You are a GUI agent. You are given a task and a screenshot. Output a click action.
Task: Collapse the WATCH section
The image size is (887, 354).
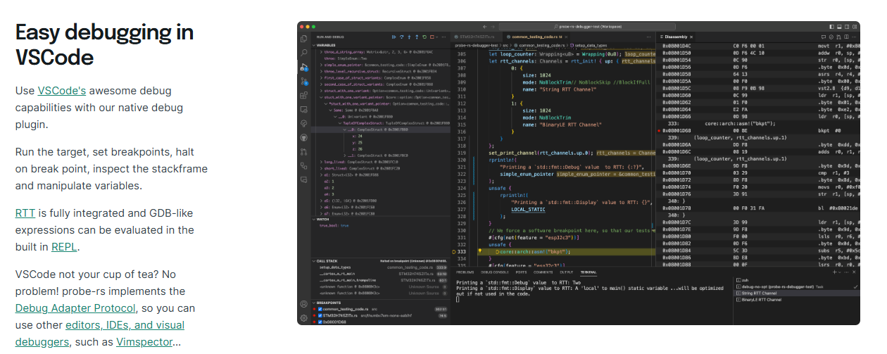point(313,219)
